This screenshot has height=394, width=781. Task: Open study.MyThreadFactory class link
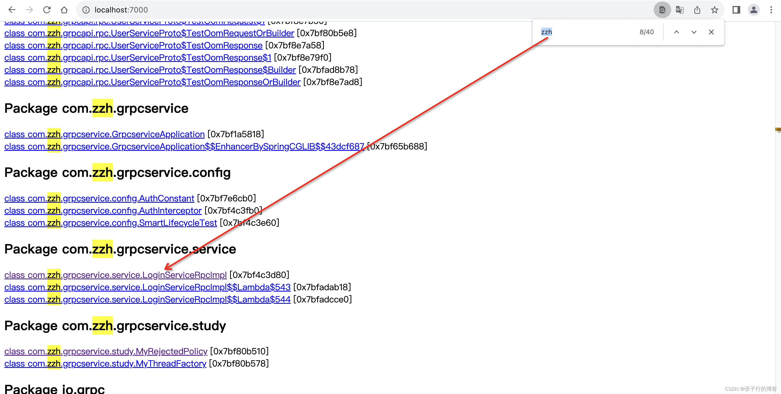tap(105, 364)
